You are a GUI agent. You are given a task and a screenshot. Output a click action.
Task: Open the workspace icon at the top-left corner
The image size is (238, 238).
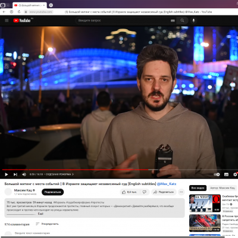(3, 5)
